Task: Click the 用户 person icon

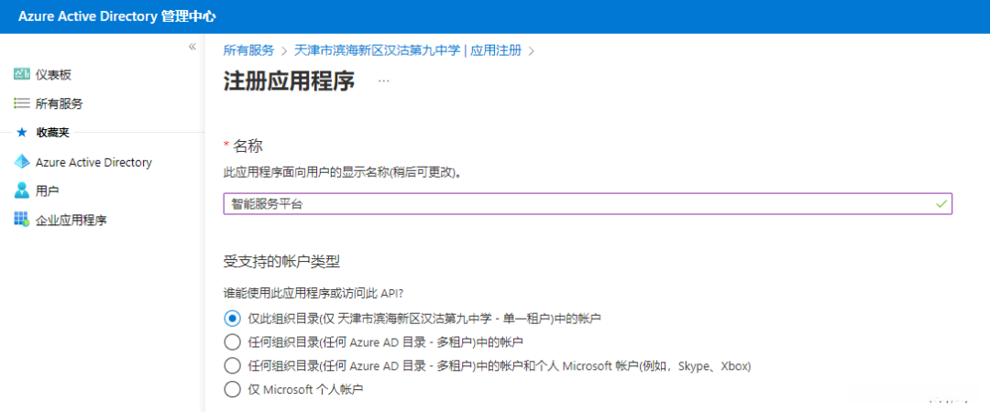Action: pyautogui.click(x=21, y=190)
